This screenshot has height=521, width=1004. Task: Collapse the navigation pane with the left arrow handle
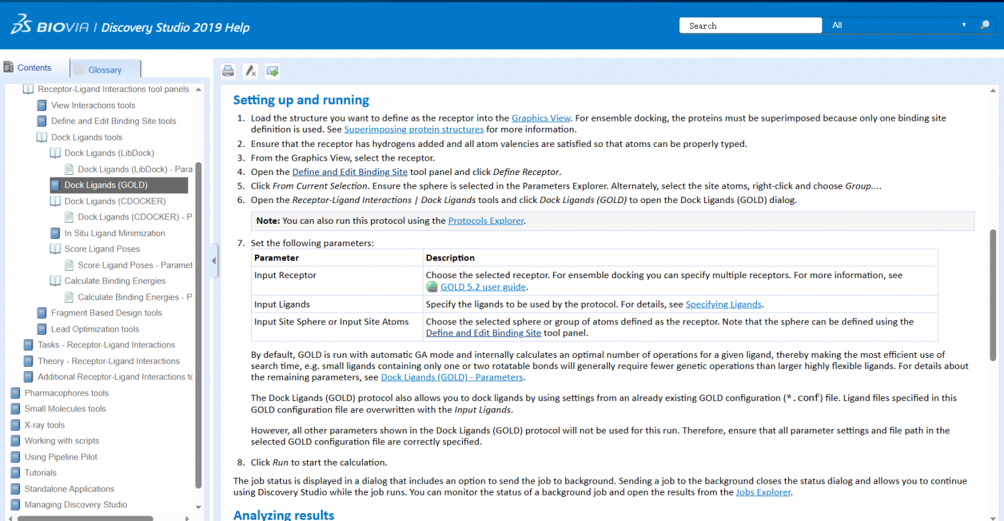coord(214,260)
